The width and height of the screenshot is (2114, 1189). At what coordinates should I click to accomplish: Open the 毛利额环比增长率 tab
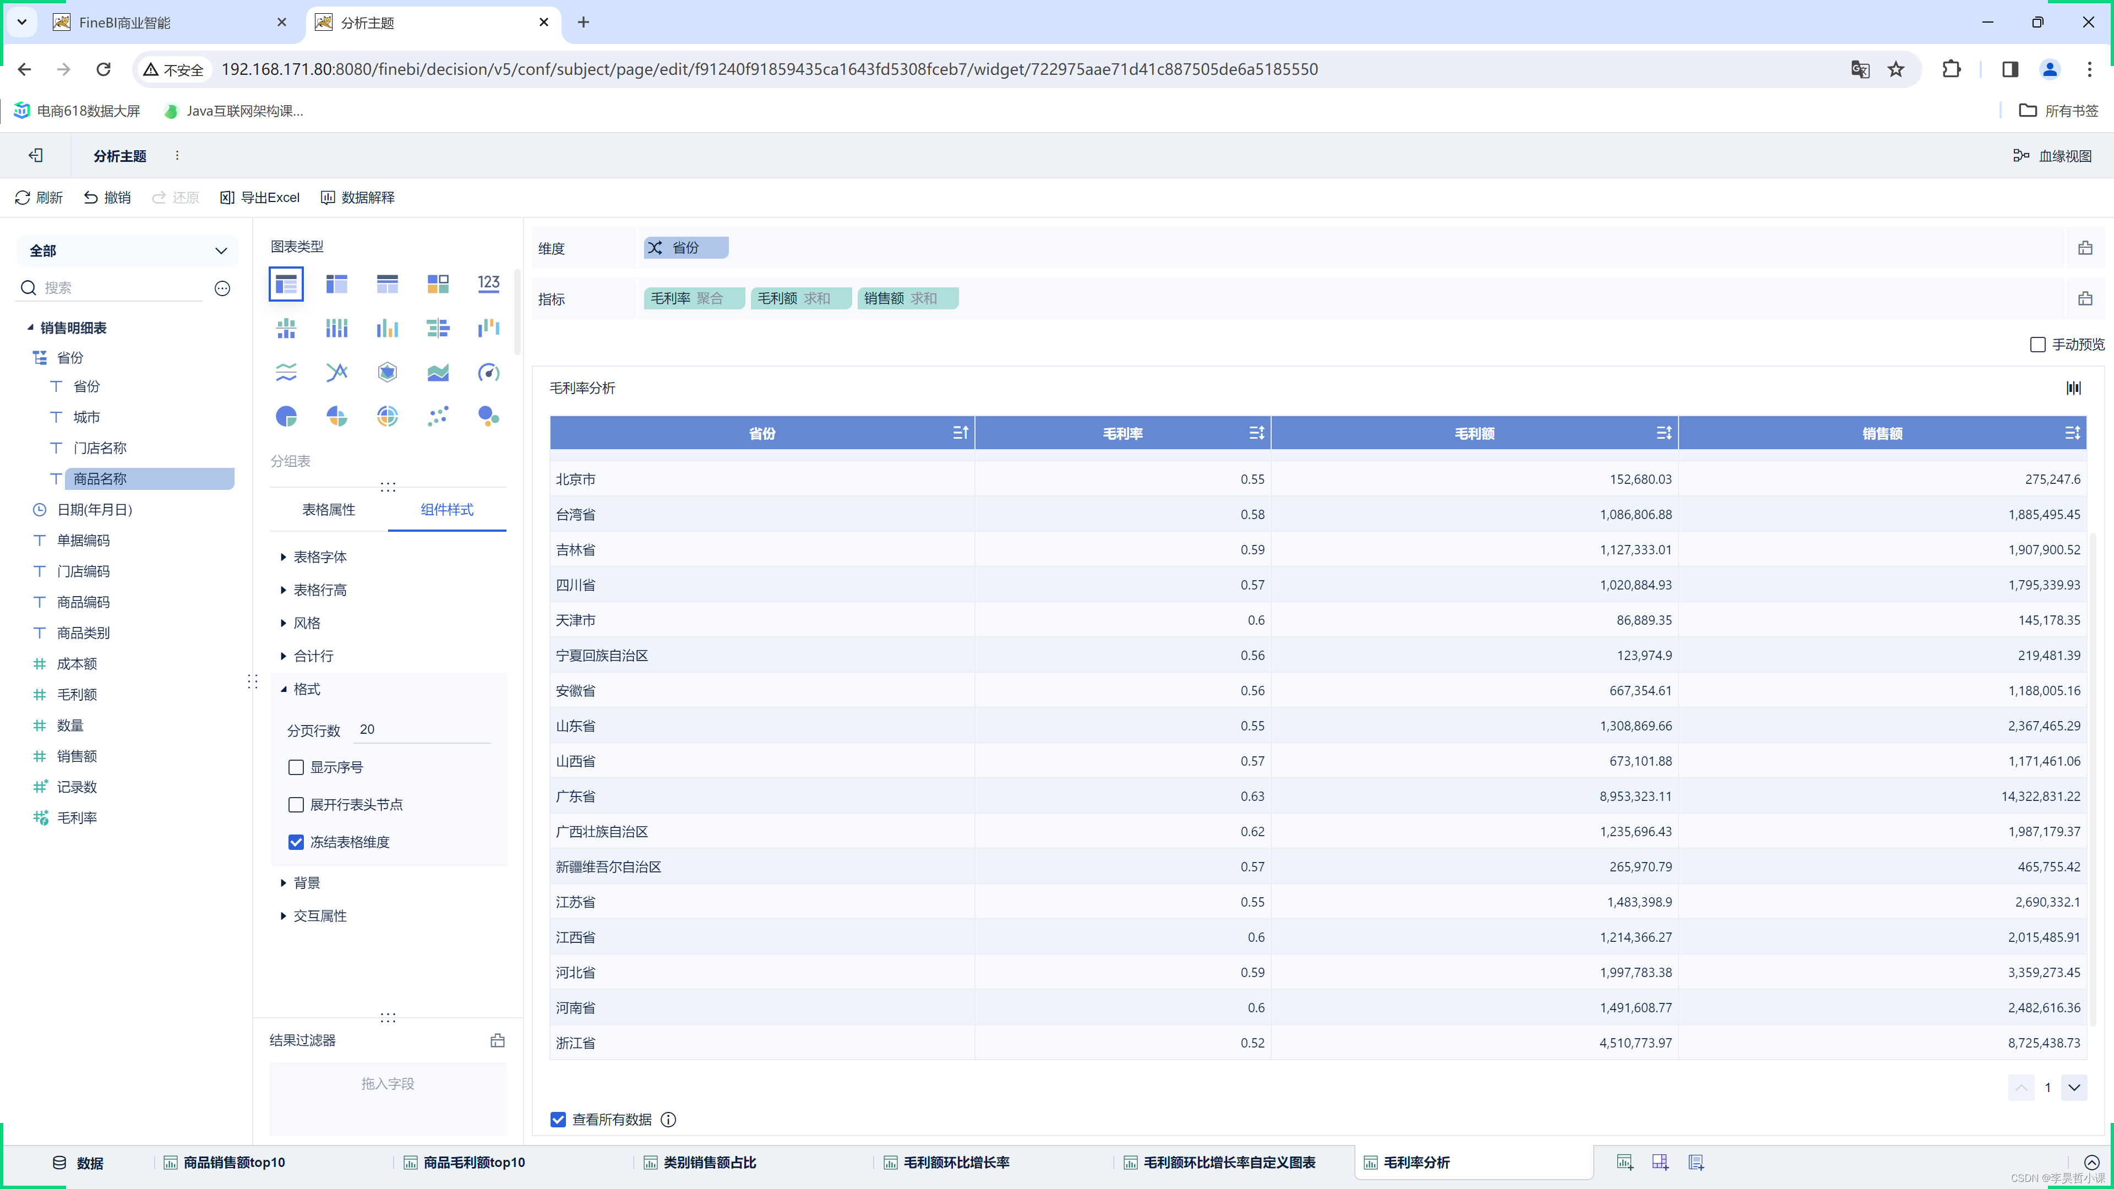coord(946,1162)
